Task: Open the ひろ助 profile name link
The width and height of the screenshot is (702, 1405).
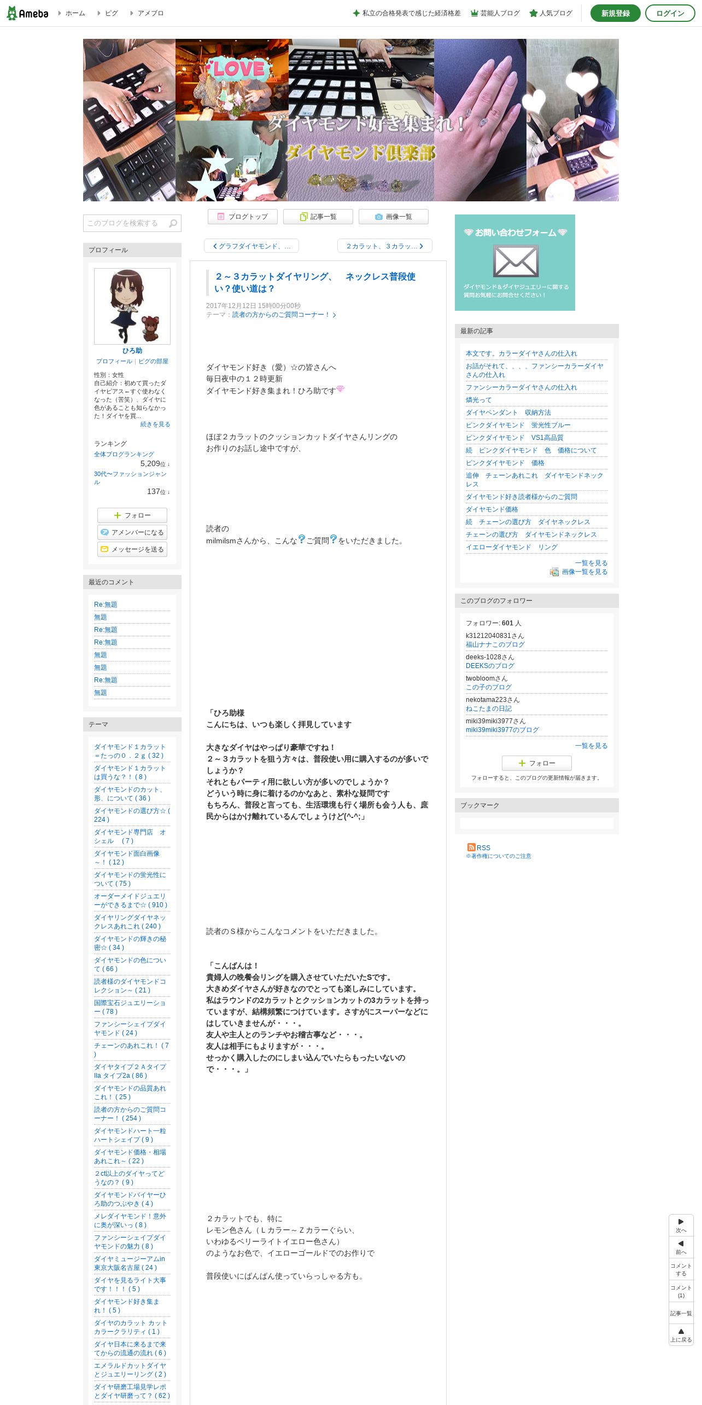Action: pos(132,351)
